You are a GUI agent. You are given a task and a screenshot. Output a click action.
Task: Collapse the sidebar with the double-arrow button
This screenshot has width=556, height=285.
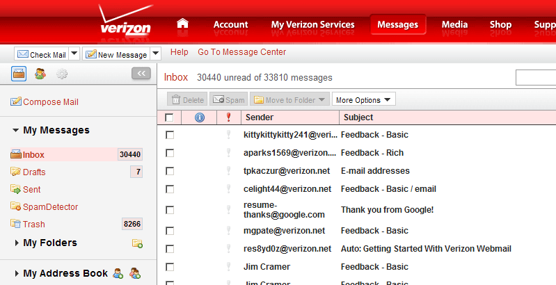[x=141, y=73]
